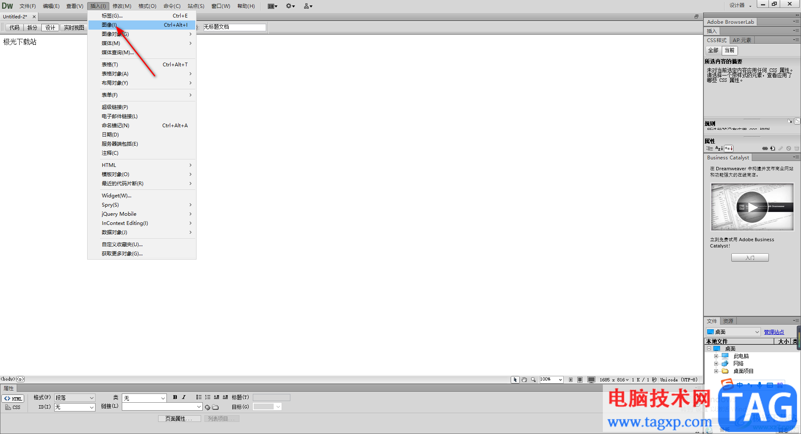Open the layout switcher icon in menu bar
The image size is (801, 434).
coord(272,6)
